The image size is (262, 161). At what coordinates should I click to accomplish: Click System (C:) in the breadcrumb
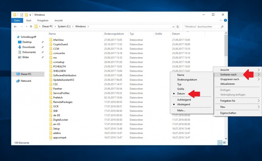pyautogui.click(x=64, y=26)
